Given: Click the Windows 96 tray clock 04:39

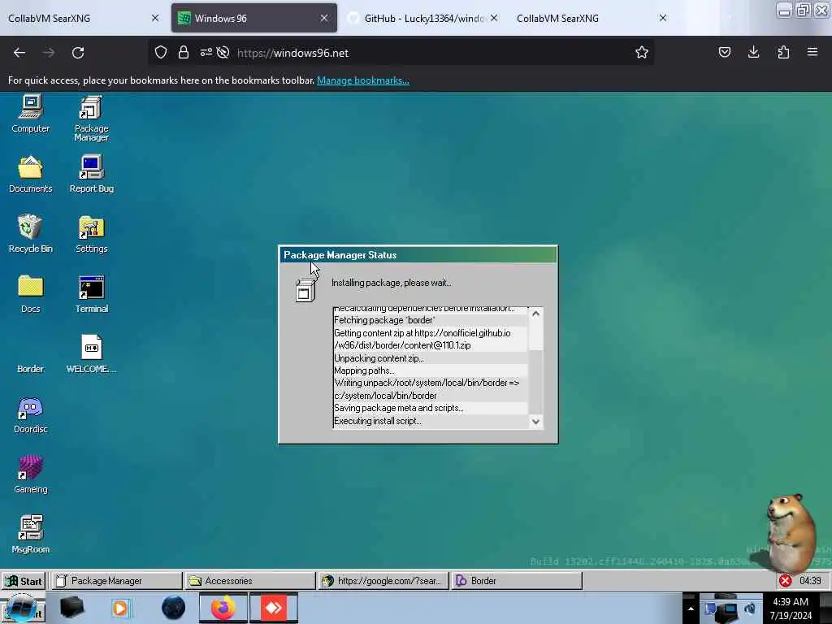Looking at the screenshot, I should coord(810,581).
